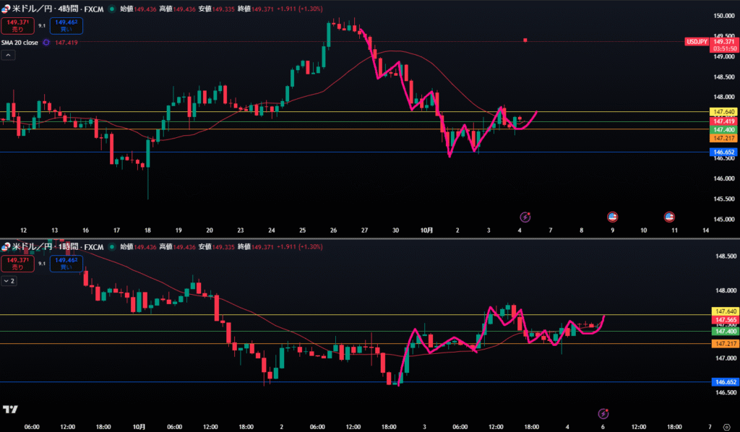Open the US flag economic event on the 9th
The width and height of the screenshot is (740, 432).
pyautogui.click(x=611, y=217)
